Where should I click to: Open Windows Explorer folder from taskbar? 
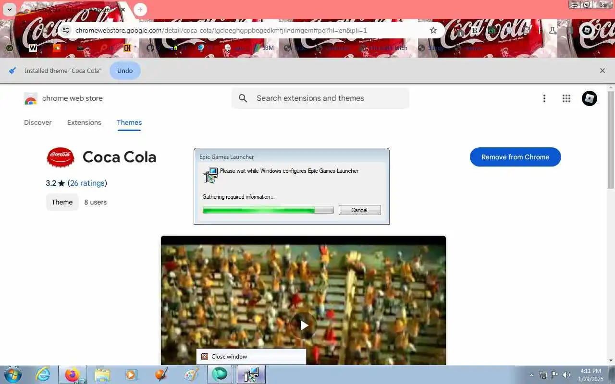[102, 374]
